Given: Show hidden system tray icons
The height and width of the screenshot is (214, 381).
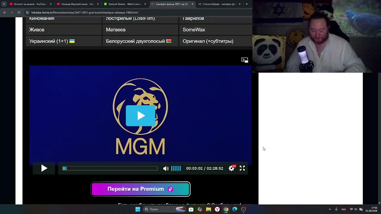Looking at the screenshot, I should coord(330,209).
